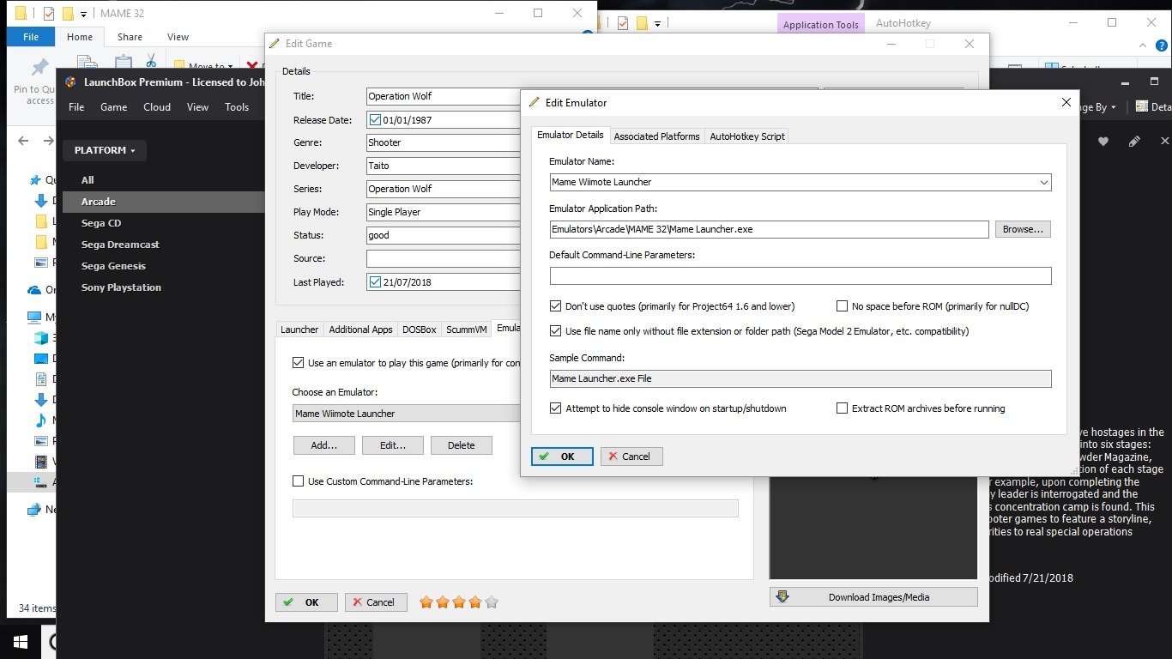The width and height of the screenshot is (1172, 659).
Task: Click the Details view icon in LaunchBox toolbar
Action: pyautogui.click(x=1142, y=107)
